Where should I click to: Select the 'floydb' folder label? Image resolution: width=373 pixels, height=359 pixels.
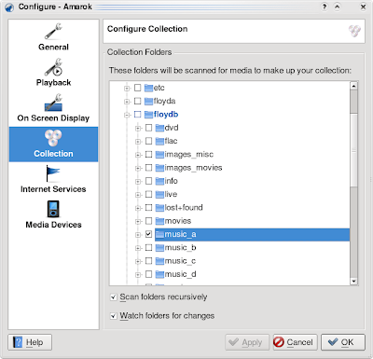pos(166,115)
